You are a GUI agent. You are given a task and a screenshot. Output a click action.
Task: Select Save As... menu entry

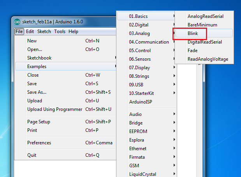(66, 92)
